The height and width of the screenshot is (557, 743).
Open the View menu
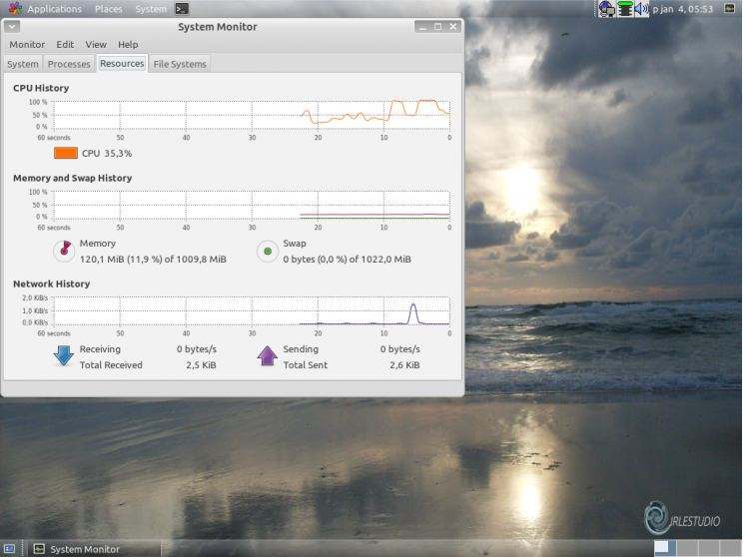coord(96,45)
